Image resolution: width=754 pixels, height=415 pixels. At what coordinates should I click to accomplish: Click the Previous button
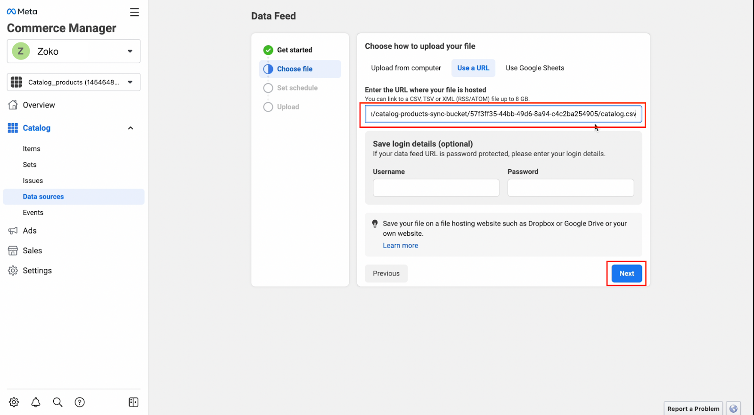pyautogui.click(x=386, y=274)
